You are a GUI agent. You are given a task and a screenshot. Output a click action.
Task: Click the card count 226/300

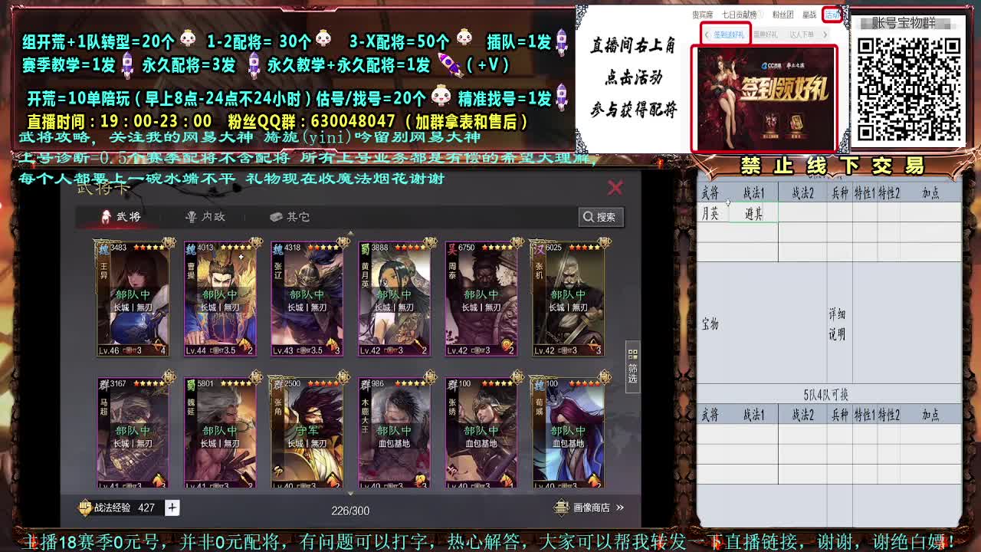tap(350, 511)
